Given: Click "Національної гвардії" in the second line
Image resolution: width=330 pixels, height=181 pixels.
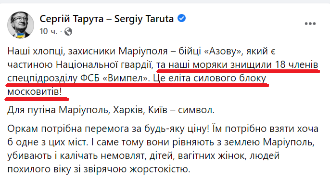Looking at the screenshot, I should [104, 65].
